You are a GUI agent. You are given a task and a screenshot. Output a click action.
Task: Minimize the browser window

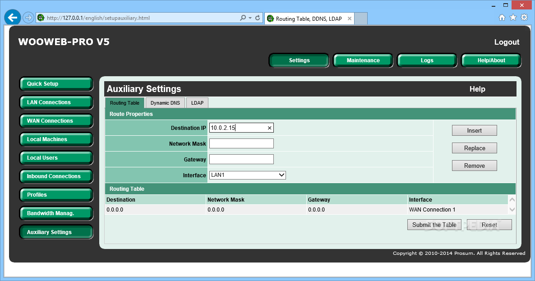[493, 5]
